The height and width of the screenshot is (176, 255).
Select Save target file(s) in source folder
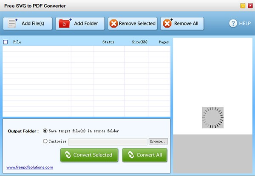[x=45, y=131]
